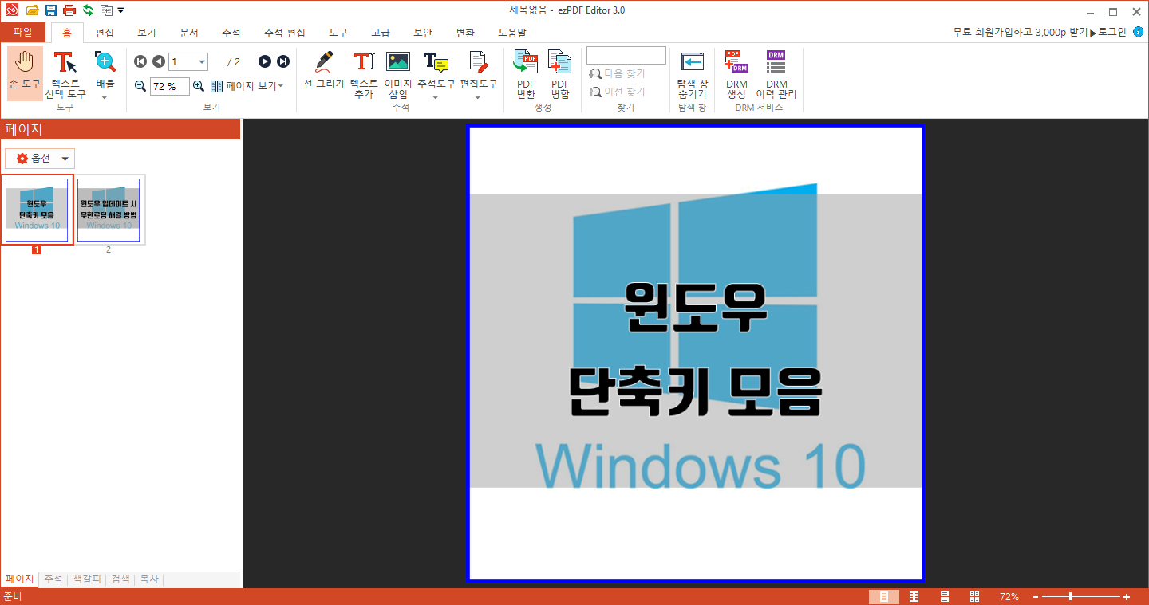The image size is (1149, 605).
Task: Click the find search text field
Action: (x=626, y=55)
